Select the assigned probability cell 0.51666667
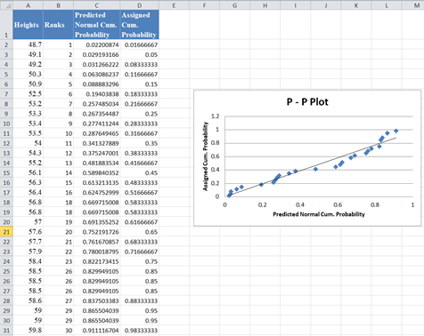The image size is (424, 336). tap(140, 193)
